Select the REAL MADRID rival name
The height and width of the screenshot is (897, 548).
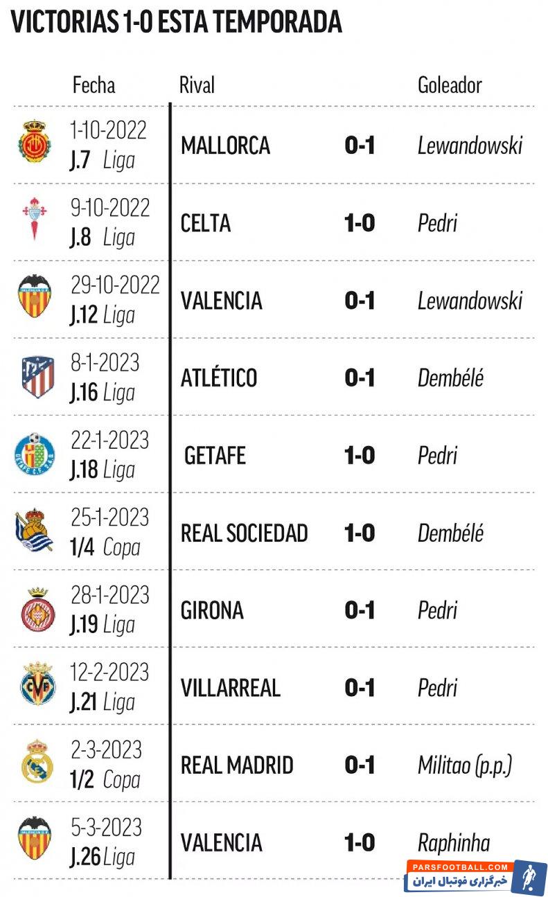[237, 765]
